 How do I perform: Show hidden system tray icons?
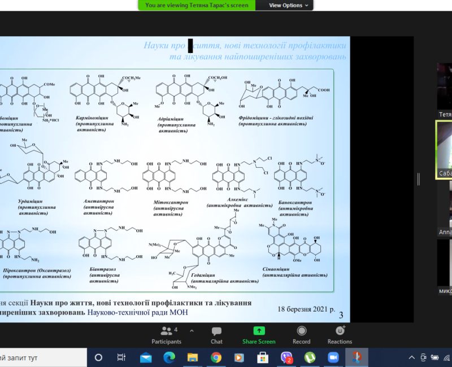click(412, 357)
